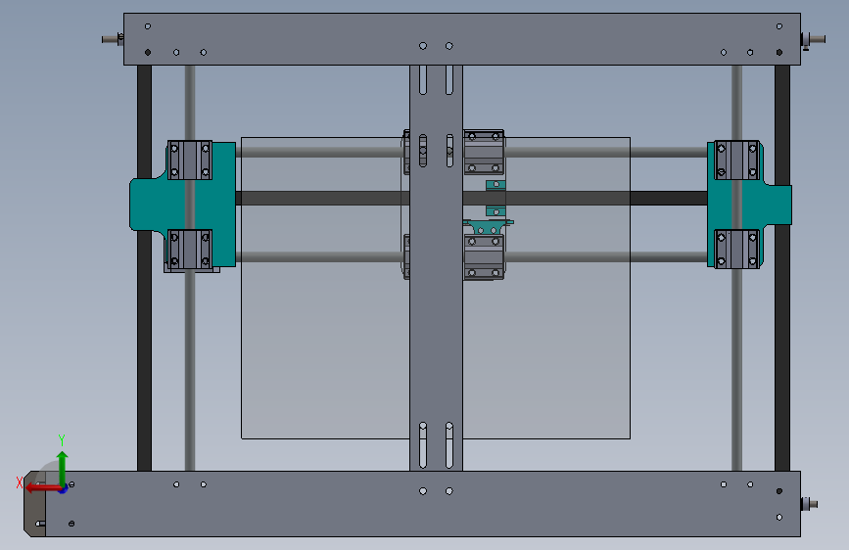This screenshot has height=550, width=849.
Task: Select the chamfered corner bracket at bottom-left
Action: tap(34, 504)
